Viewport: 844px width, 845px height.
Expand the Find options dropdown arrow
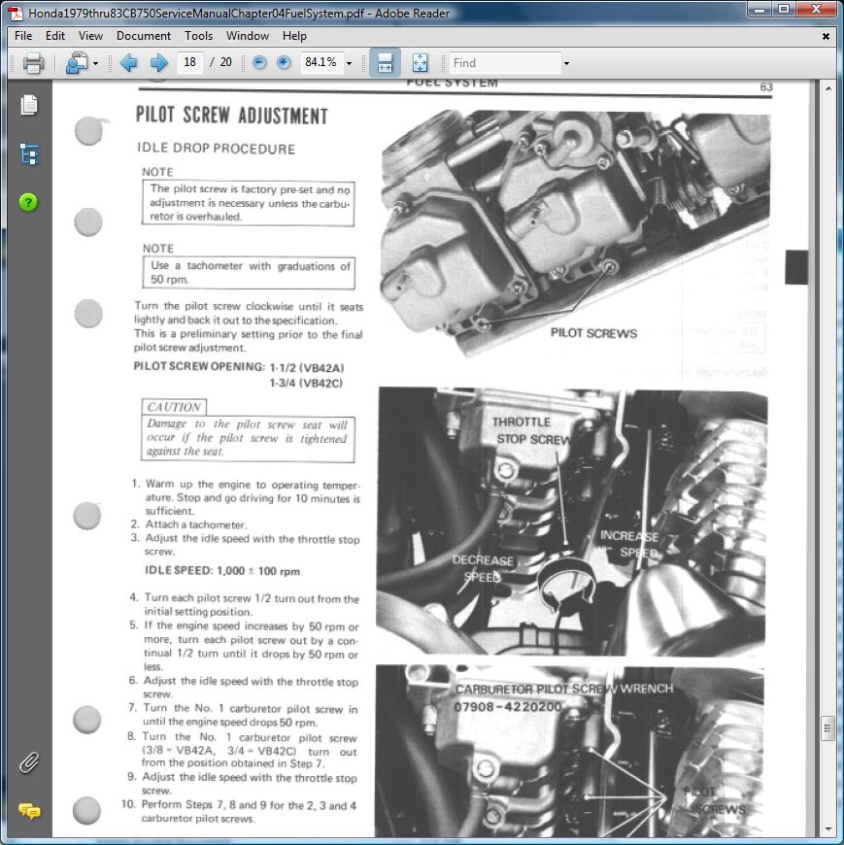(x=566, y=64)
